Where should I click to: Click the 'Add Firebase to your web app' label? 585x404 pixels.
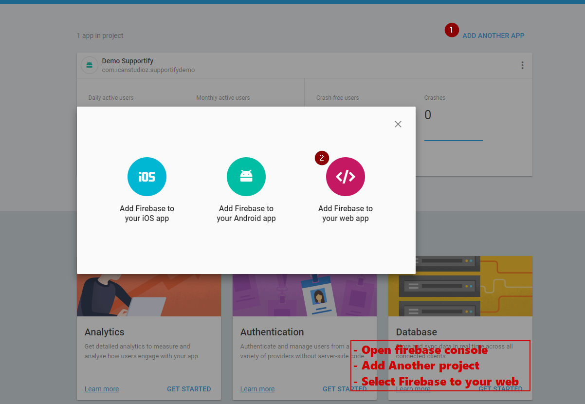tap(346, 213)
